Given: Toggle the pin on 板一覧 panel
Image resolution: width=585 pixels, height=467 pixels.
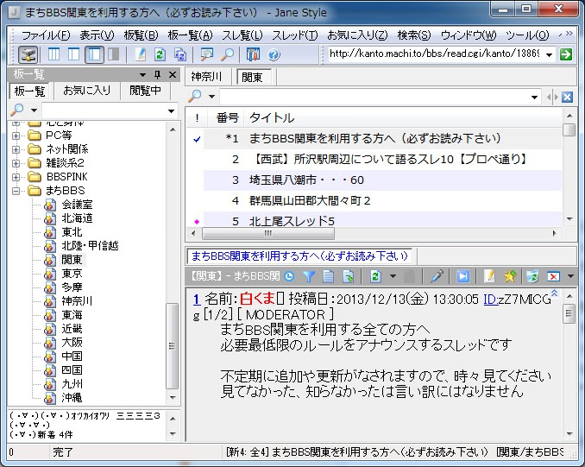Looking at the screenshot, I should 157,74.
